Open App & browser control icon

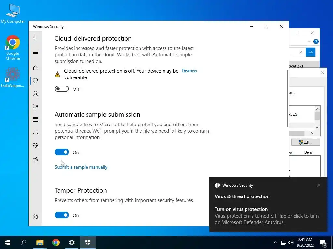point(35,119)
